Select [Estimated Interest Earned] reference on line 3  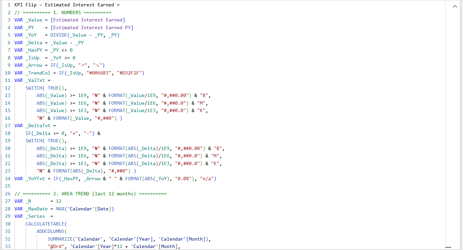pos(88,20)
